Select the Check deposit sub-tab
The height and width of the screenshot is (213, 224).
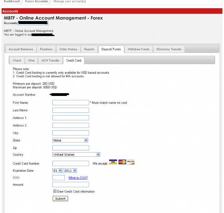click(x=17, y=60)
